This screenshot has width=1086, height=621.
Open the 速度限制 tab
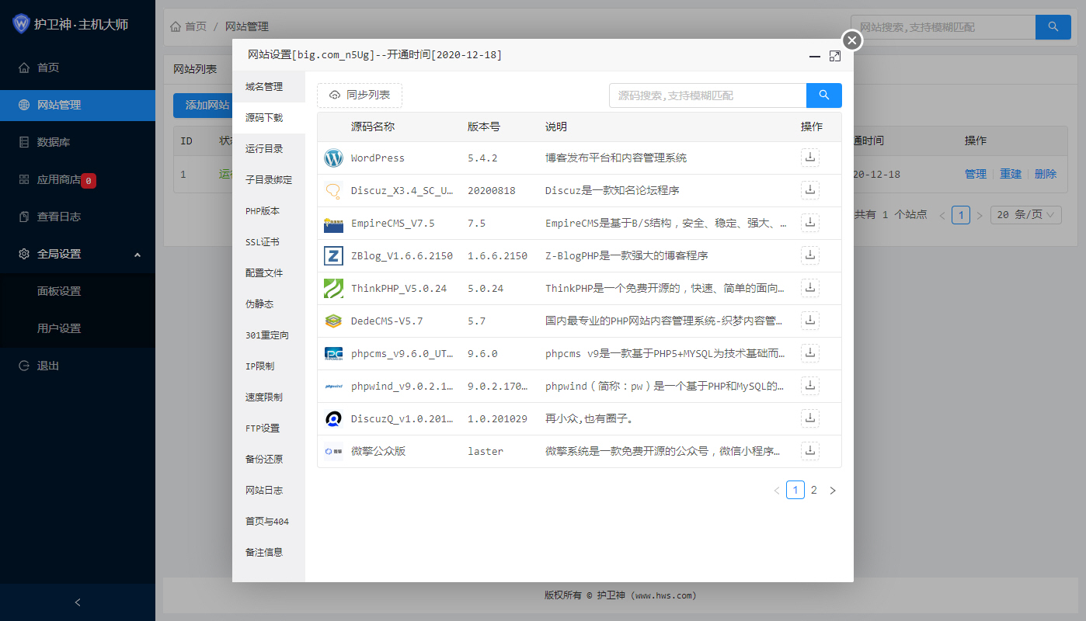pos(269,397)
